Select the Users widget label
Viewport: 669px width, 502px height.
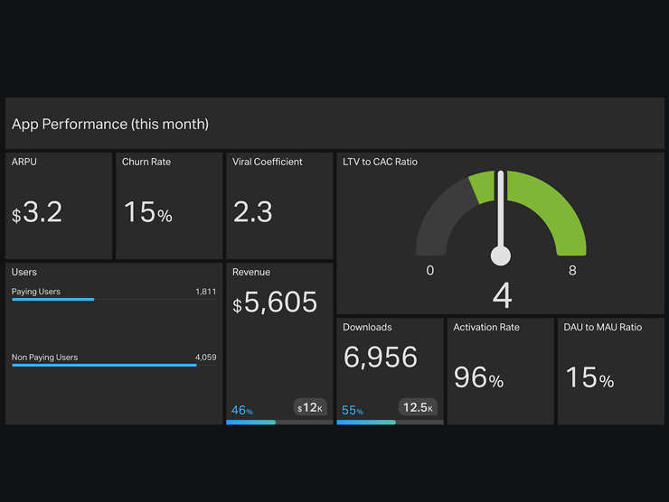pyautogui.click(x=24, y=273)
